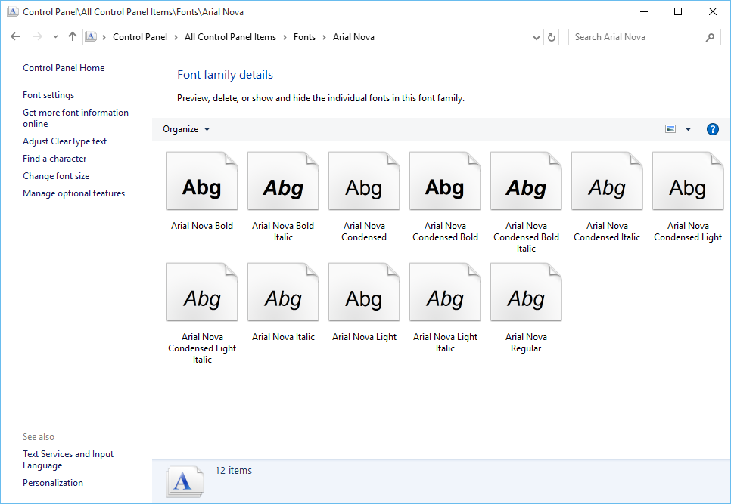Expand the view options dropdown arrow

click(x=688, y=129)
